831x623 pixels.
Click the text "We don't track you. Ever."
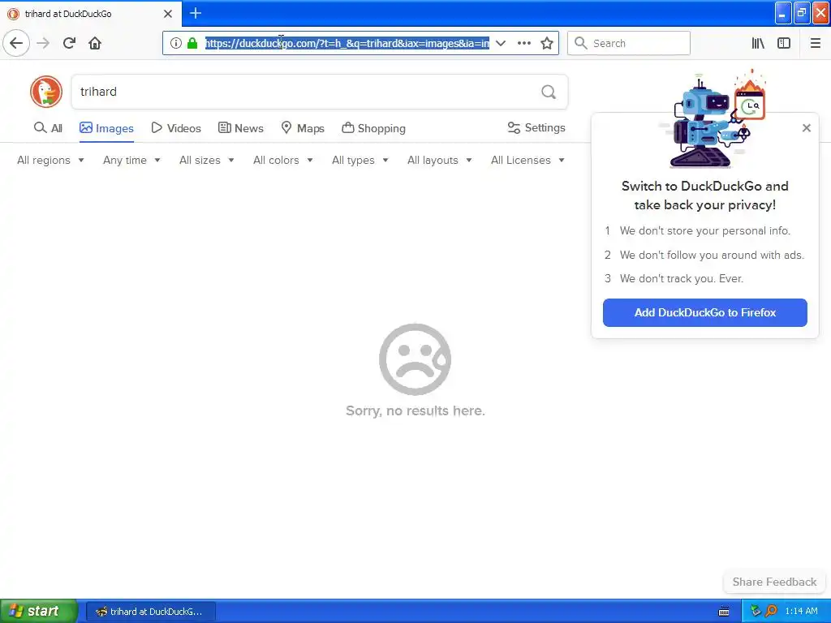(682, 279)
